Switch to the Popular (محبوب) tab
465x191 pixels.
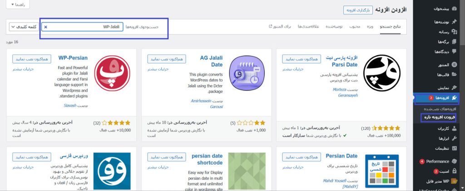(x=354, y=27)
